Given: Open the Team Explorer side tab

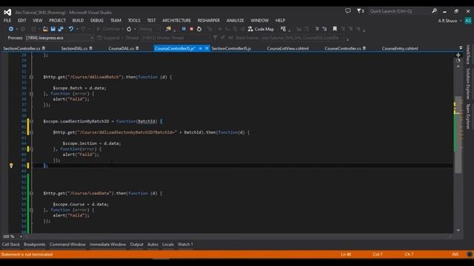Looking at the screenshot, I should pyautogui.click(x=468, y=117).
